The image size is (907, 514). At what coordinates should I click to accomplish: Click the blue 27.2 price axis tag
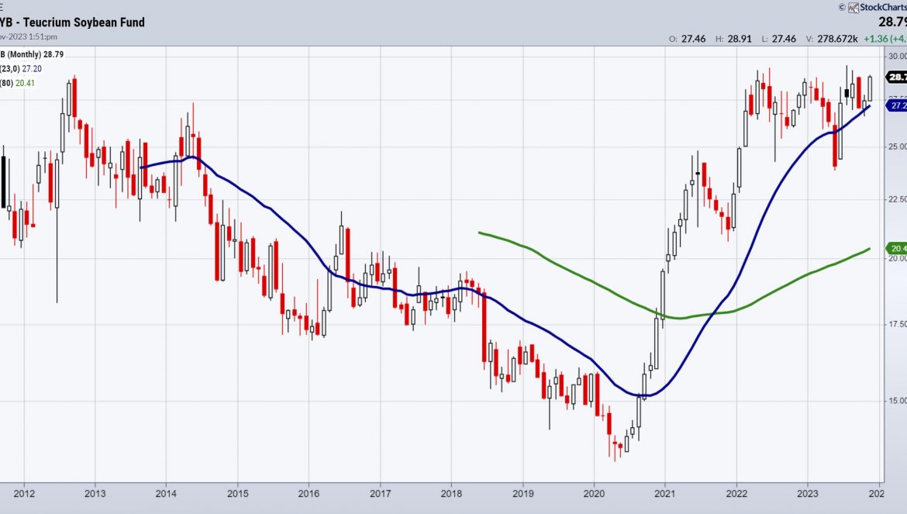pyautogui.click(x=897, y=105)
